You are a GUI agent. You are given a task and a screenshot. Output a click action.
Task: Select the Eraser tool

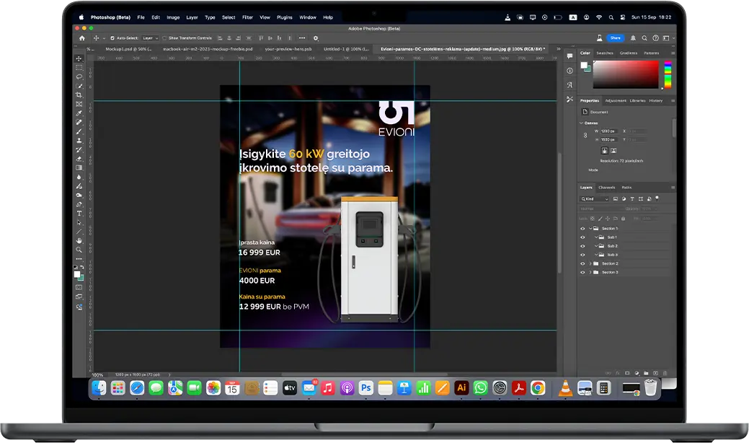(x=79, y=159)
